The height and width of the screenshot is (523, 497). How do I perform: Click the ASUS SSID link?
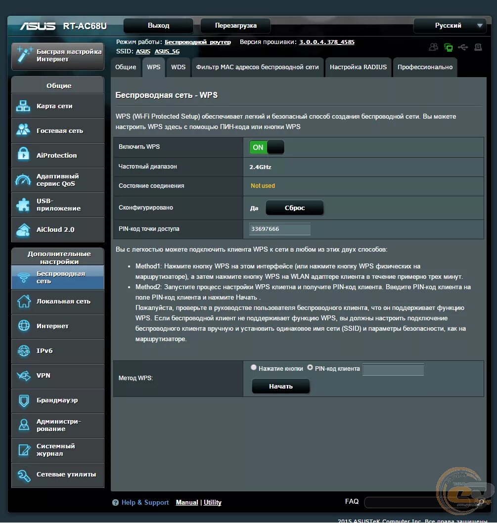click(143, 51)
